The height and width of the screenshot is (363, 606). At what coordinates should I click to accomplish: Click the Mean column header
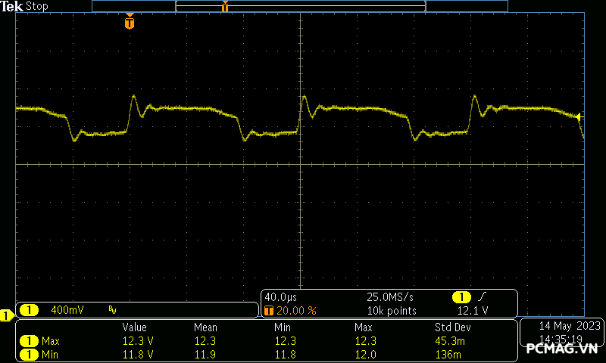(205, 327)
